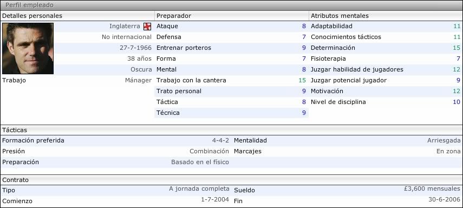This screenshot has height=208, width=463.
Task: Select the Entrenar porteros attribute row
Action: coord(232,48)
